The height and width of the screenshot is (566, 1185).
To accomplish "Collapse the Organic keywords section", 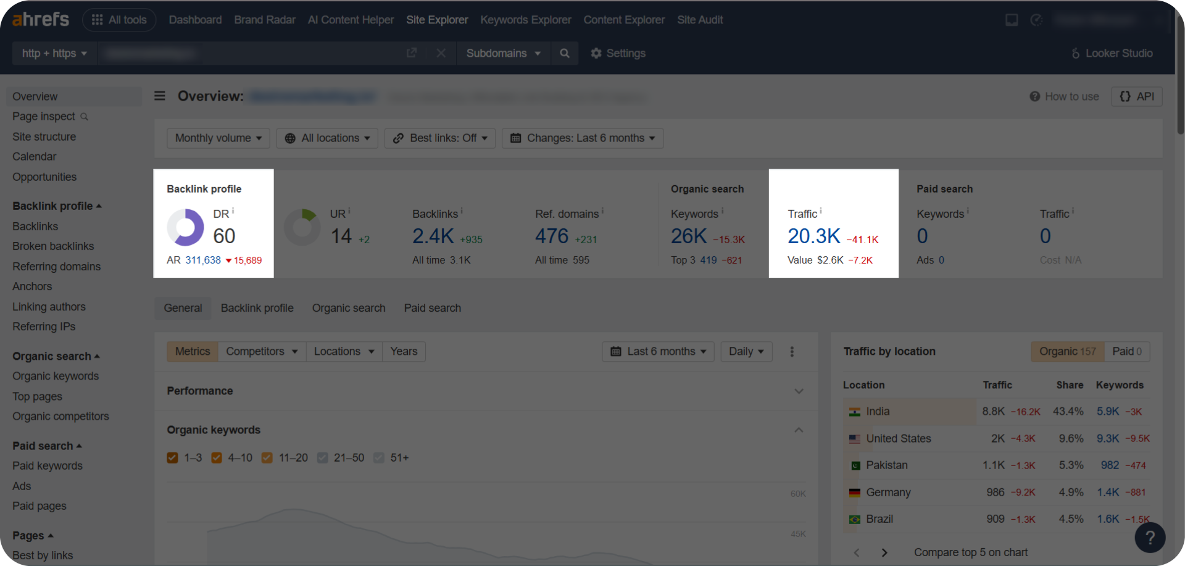I will pyautogui.click(x=799, y=430).
